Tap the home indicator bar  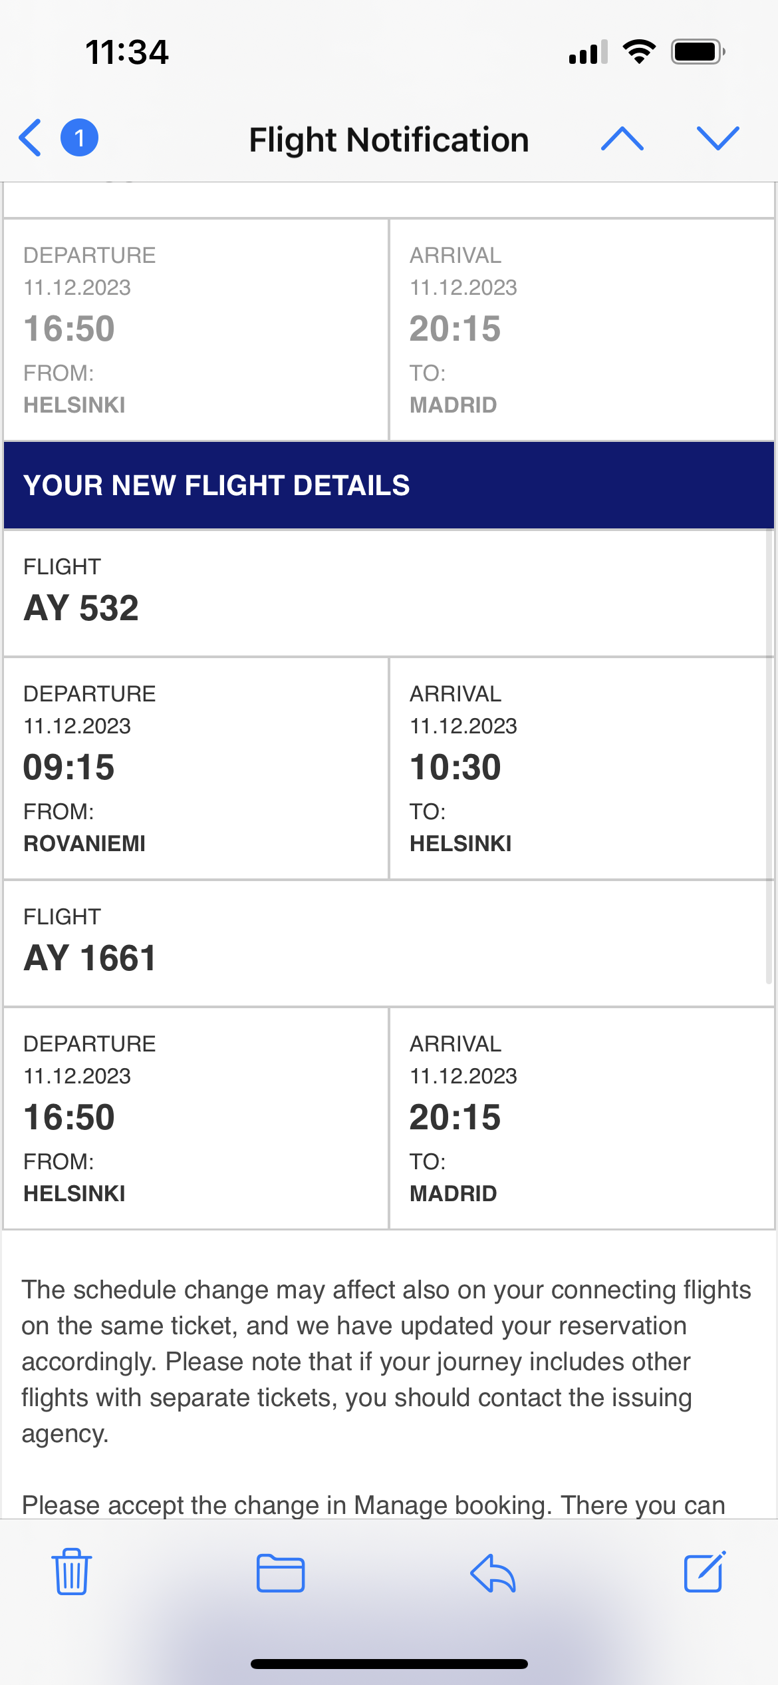pyautogui.click(x=389, y=1664)
